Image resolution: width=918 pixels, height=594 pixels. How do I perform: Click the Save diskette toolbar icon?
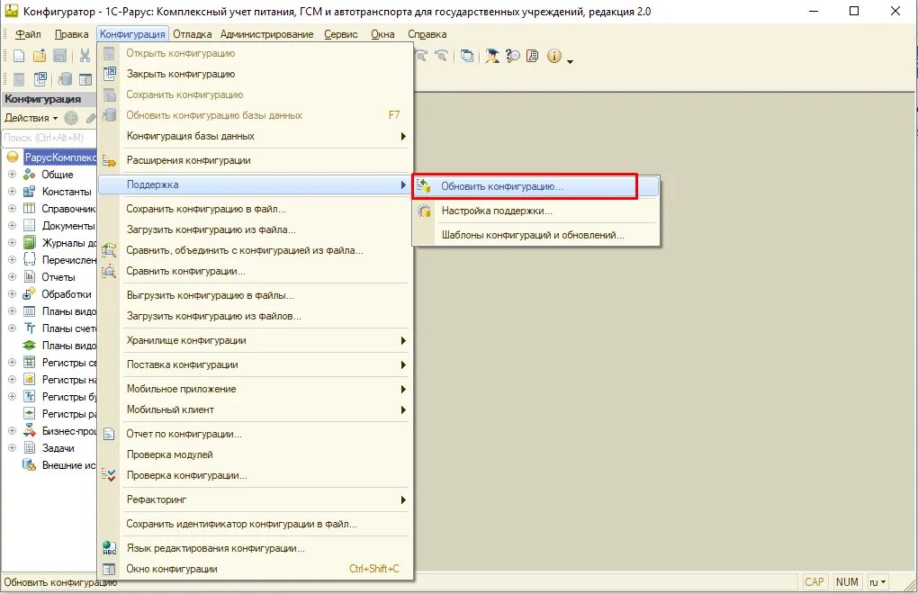[59, 56]
